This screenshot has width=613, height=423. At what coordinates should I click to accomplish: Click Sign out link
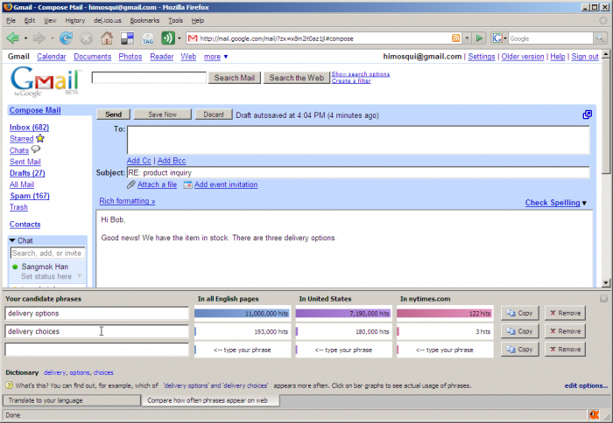point(585,57)
